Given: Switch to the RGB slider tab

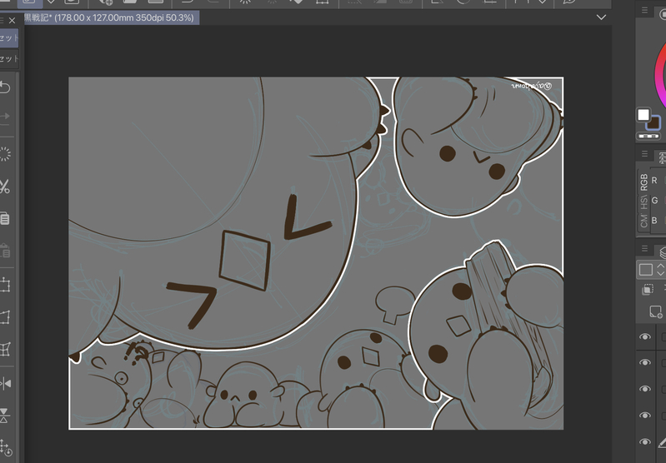Looking at the screenshot, I should pos(644,182).
